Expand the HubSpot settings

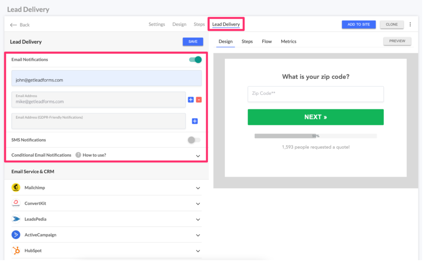coord(198,251)
